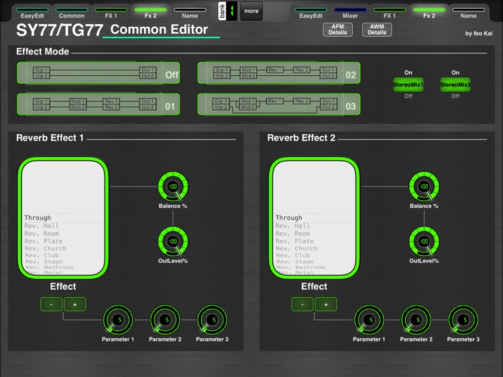Select effect mode Off routing diagram

[x=98, y=73]
